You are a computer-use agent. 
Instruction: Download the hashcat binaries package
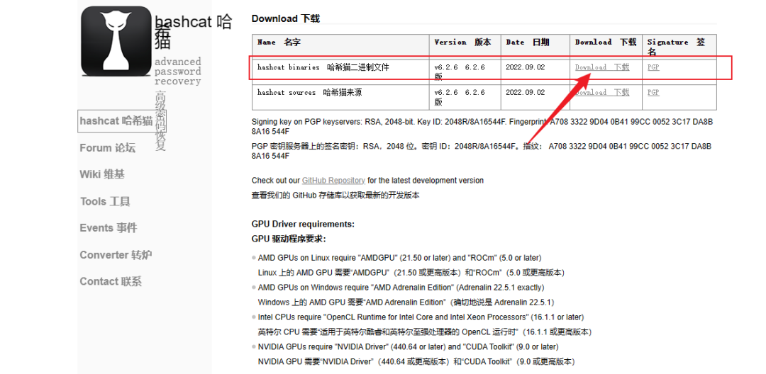pos(602,67)
